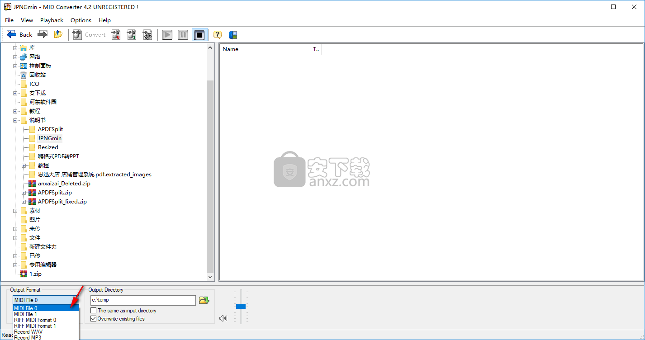Click the volume slider handle

pyautogui.click(x=241, y=307)
